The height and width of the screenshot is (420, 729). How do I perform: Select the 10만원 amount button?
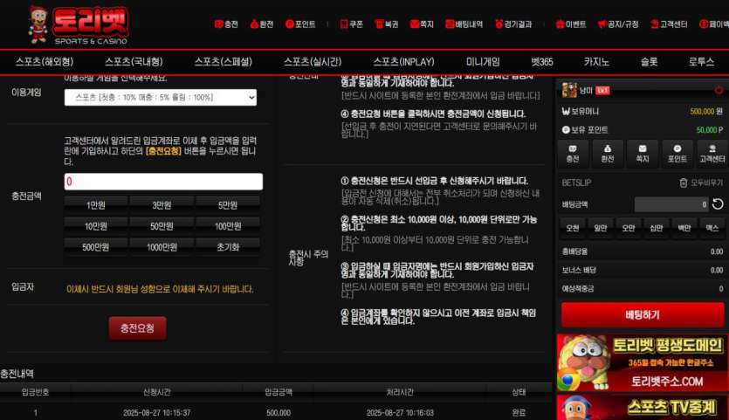pos(96,226)
